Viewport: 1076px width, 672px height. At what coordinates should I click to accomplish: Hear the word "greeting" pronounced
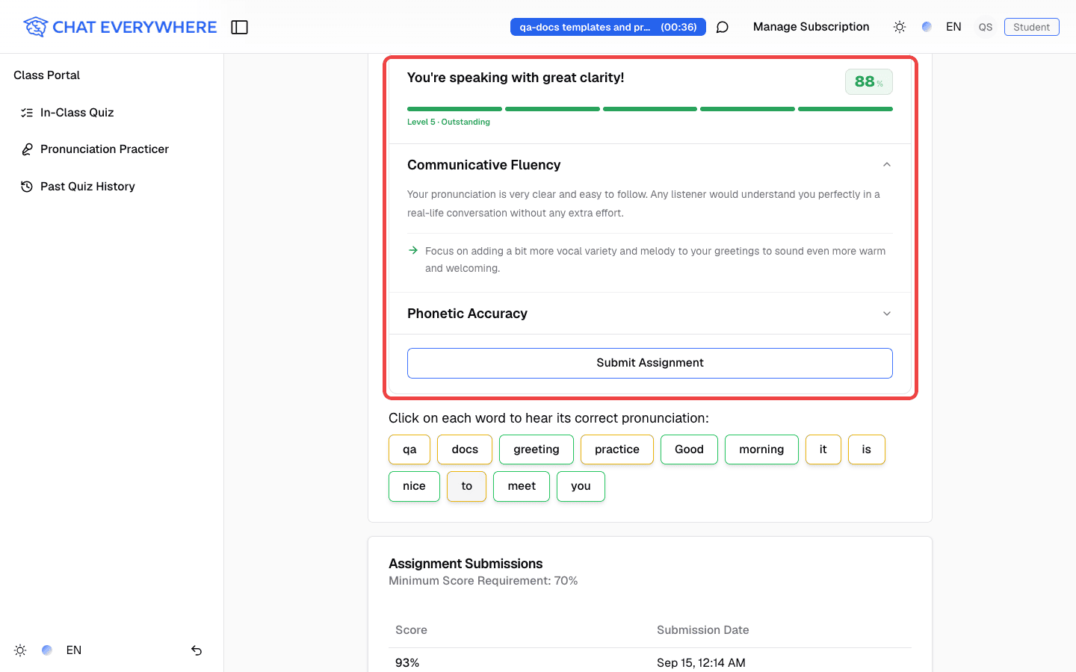(x=537, y=449)
